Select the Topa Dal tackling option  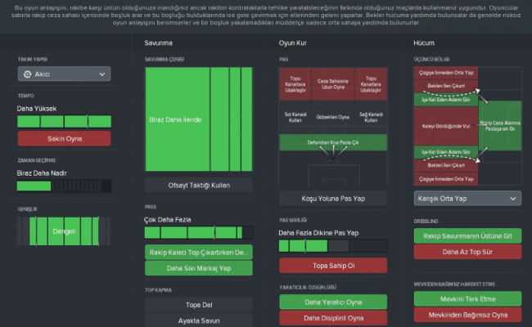[x=199, y=305]
